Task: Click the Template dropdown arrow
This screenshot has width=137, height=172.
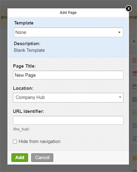Action: pyautogui.click(x=119, y=32)
